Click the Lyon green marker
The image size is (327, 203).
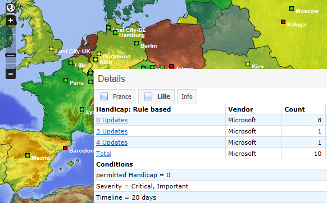click(x=82, y=109)
